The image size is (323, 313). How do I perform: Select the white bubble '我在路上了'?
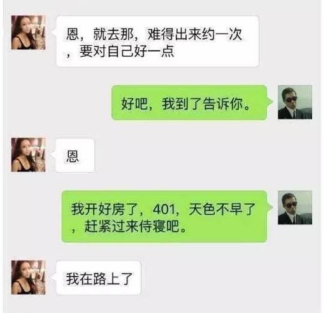tap(99, 278)
